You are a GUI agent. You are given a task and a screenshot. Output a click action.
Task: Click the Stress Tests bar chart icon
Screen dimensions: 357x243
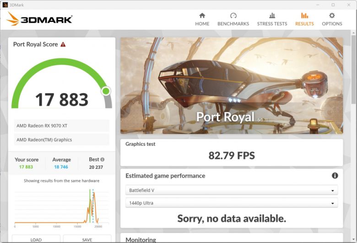tap(272, 16)
